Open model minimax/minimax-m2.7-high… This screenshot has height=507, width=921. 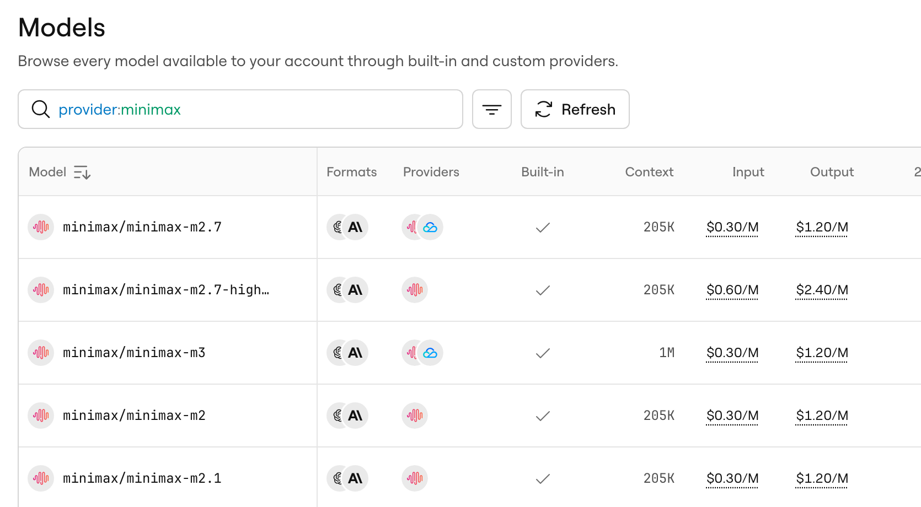pos(166,290)
